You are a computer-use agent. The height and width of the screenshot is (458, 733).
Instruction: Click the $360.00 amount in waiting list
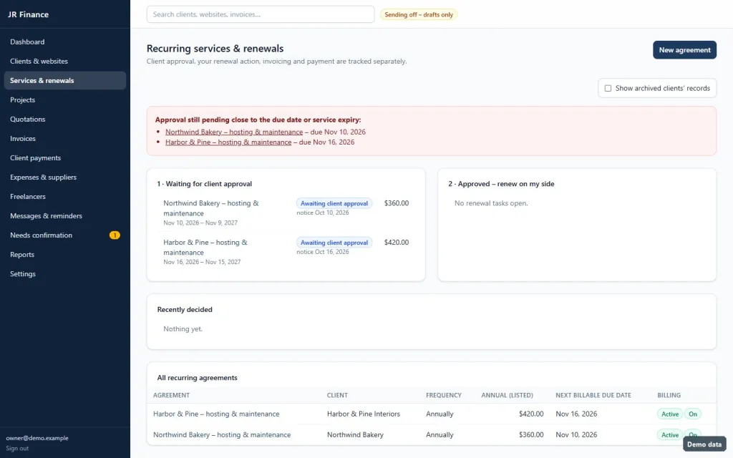click(397, 203)
